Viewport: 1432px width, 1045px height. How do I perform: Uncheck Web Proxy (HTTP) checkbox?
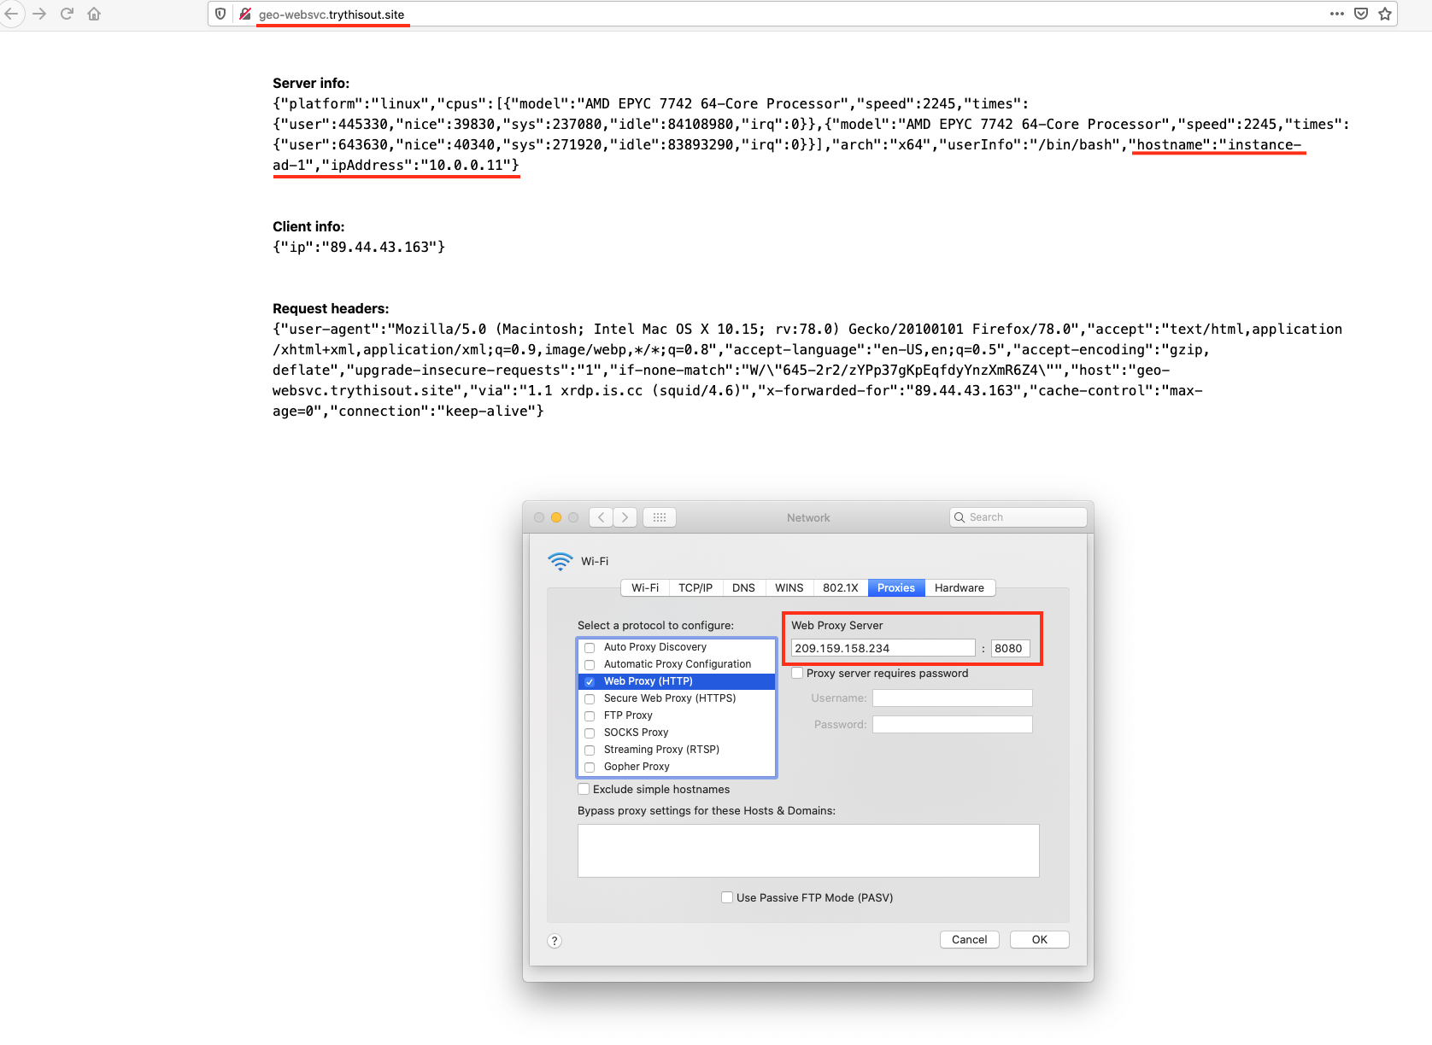pyautogui.click(x=590, y=682)
